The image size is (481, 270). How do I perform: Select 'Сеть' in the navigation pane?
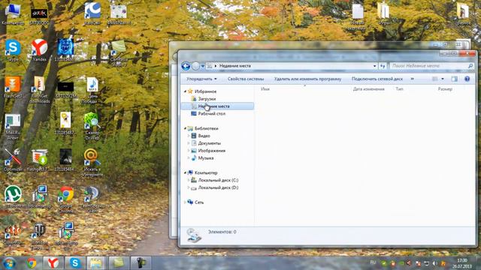click(x=198, y=202)
